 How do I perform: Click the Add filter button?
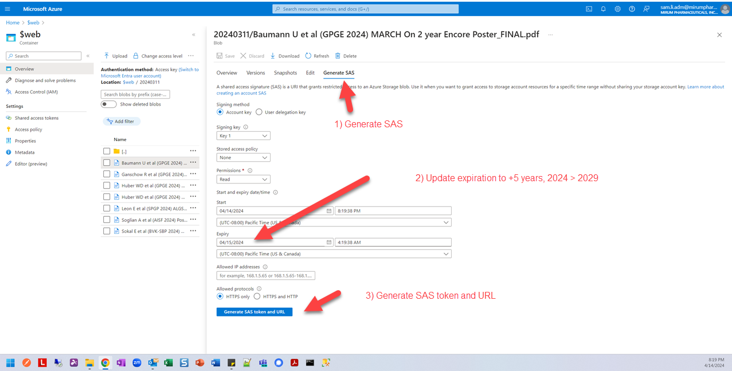pos(122,122)
